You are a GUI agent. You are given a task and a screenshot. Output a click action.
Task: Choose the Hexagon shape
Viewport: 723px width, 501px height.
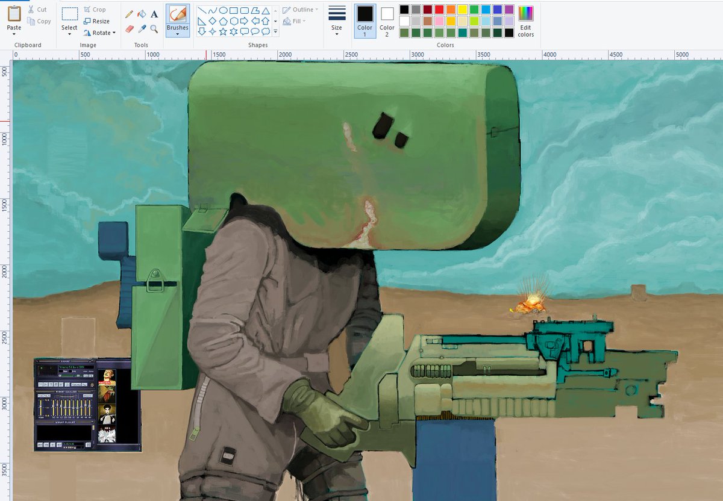coord(233,21)
